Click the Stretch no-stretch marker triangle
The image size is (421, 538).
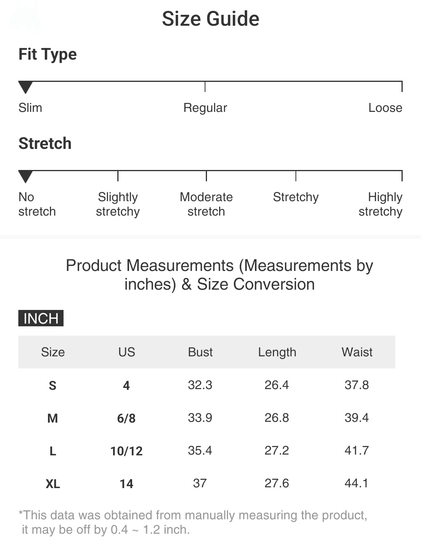(x=25, y=177)
